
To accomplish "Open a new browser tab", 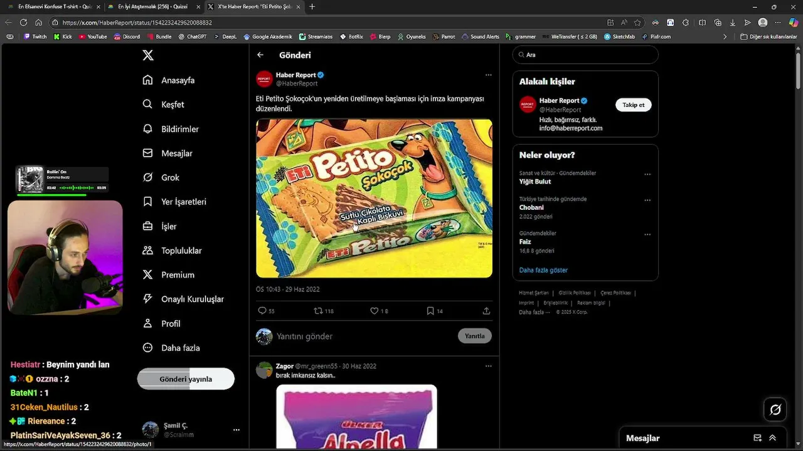I will pyautogui.click(x=312, y=7).
